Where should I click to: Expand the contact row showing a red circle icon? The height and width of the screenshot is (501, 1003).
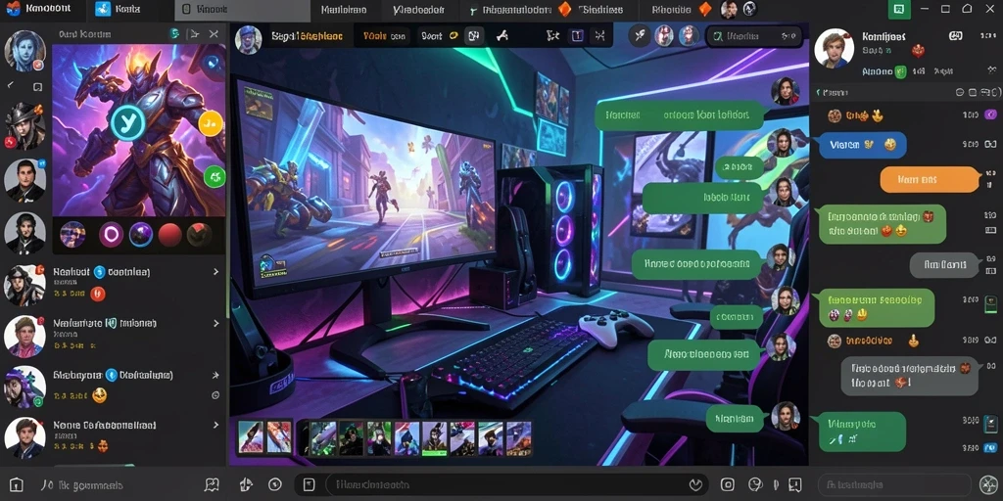pos(215,272)
